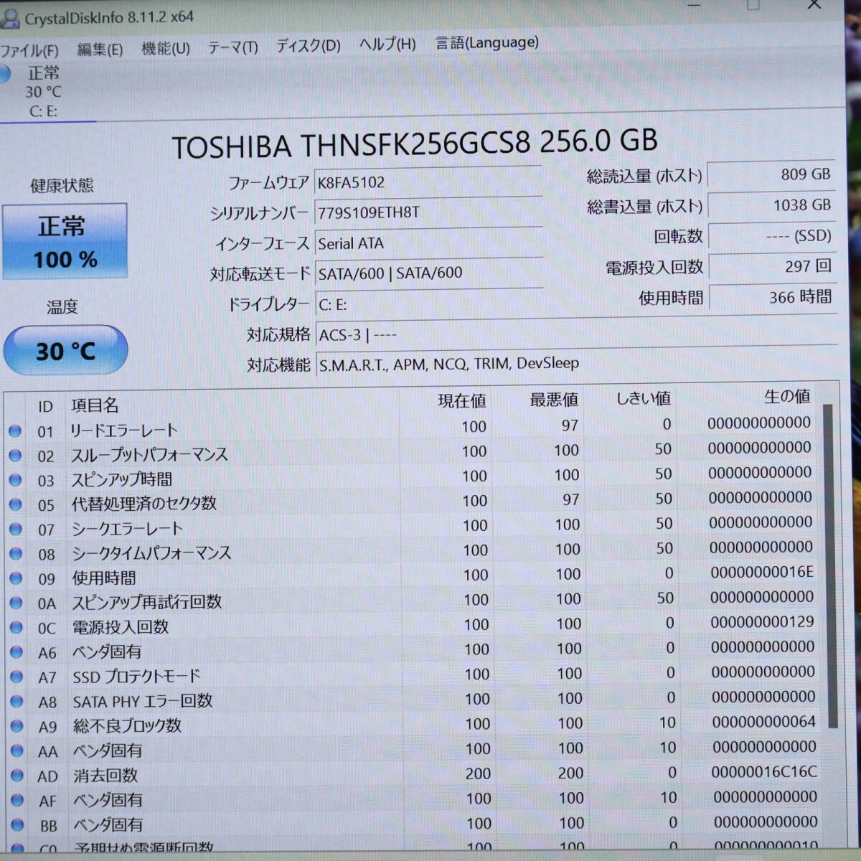The width and height of the screenshot is (861, 861).
Task: Click the status dot for row 05 代替処理済のセクタ数
Action: pyautogui.click(x=15, y=504)
